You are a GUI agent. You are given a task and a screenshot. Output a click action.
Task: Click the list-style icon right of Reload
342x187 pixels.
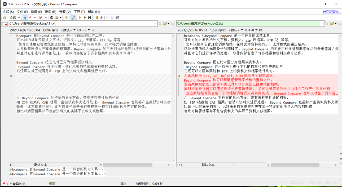click(112, 18)
